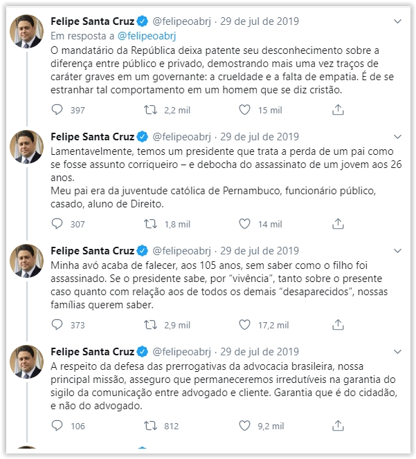Image resolution: width=416 pixels, height=459 pixels.
Task: Retweet the tweet with 2,9 mil retweets
Action: (x=150, y=325)
